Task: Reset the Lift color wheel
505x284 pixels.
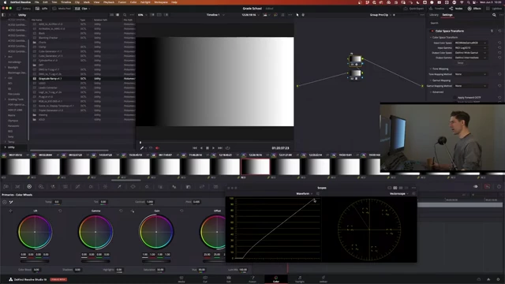Action: (60, 211)
